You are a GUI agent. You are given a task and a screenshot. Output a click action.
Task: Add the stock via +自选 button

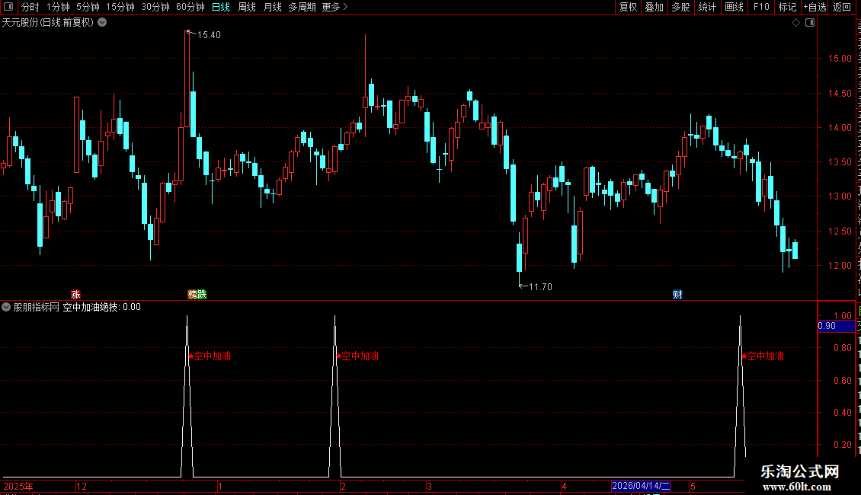pyautogui.click(x=815, y=7)
